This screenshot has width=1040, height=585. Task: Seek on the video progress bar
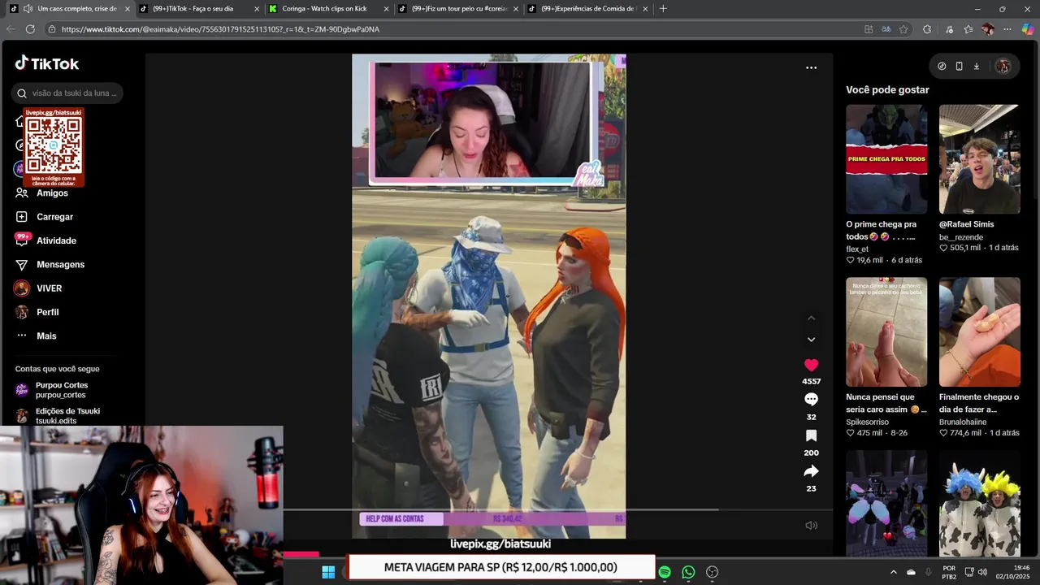coord(557,510)
